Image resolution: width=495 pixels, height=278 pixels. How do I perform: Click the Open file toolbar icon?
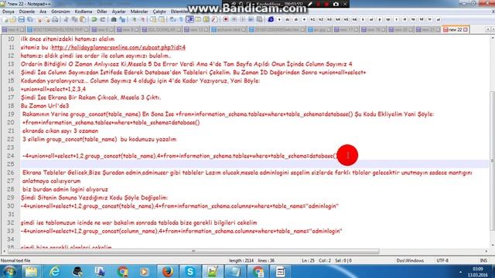pyautogui.click(x=13, y=19)
